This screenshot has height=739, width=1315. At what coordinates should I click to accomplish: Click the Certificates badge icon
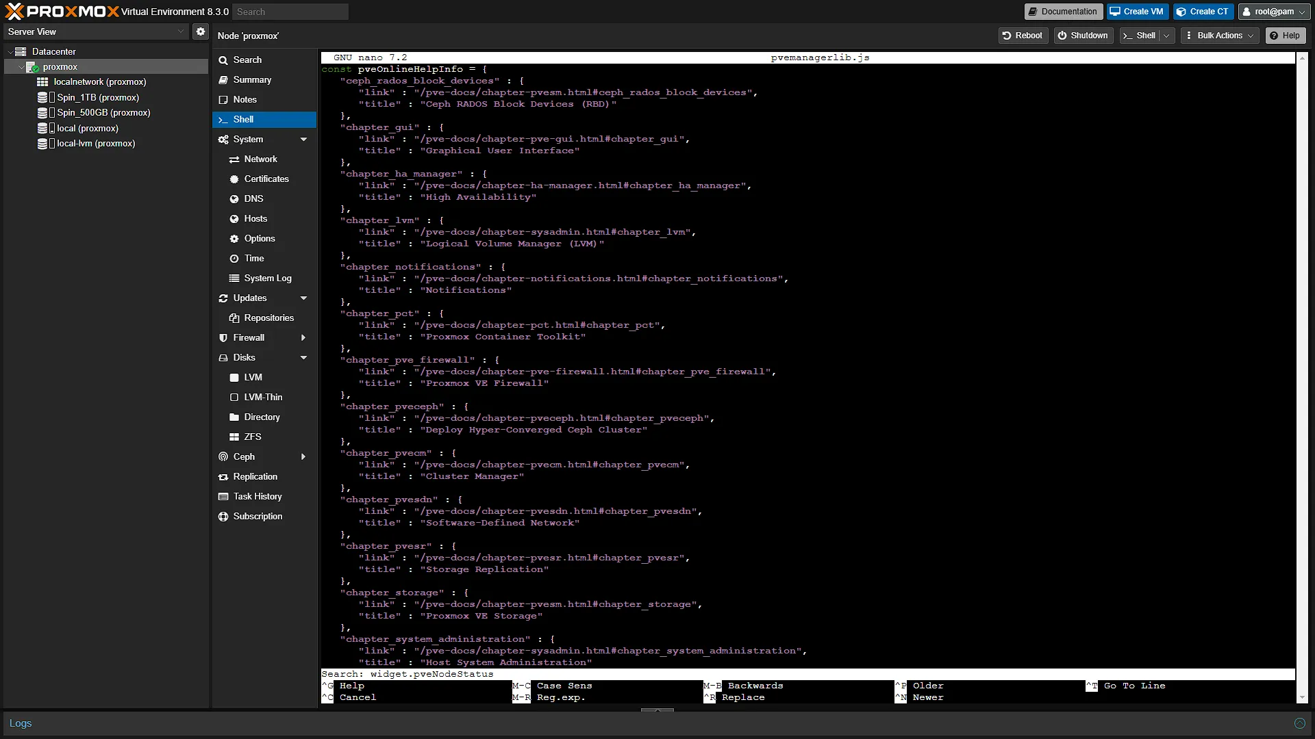[234, 179]
